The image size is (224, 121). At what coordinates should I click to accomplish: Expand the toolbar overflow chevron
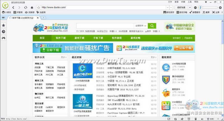222,12
